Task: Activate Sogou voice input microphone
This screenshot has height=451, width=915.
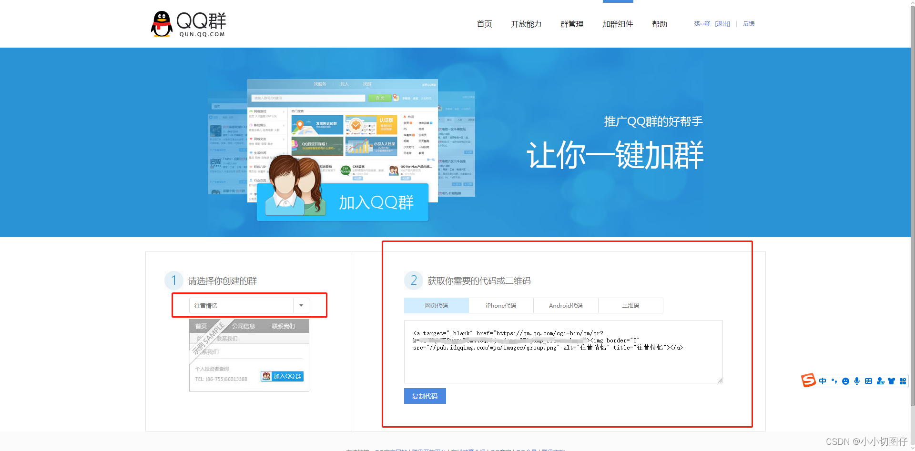Action: (857, 381)
